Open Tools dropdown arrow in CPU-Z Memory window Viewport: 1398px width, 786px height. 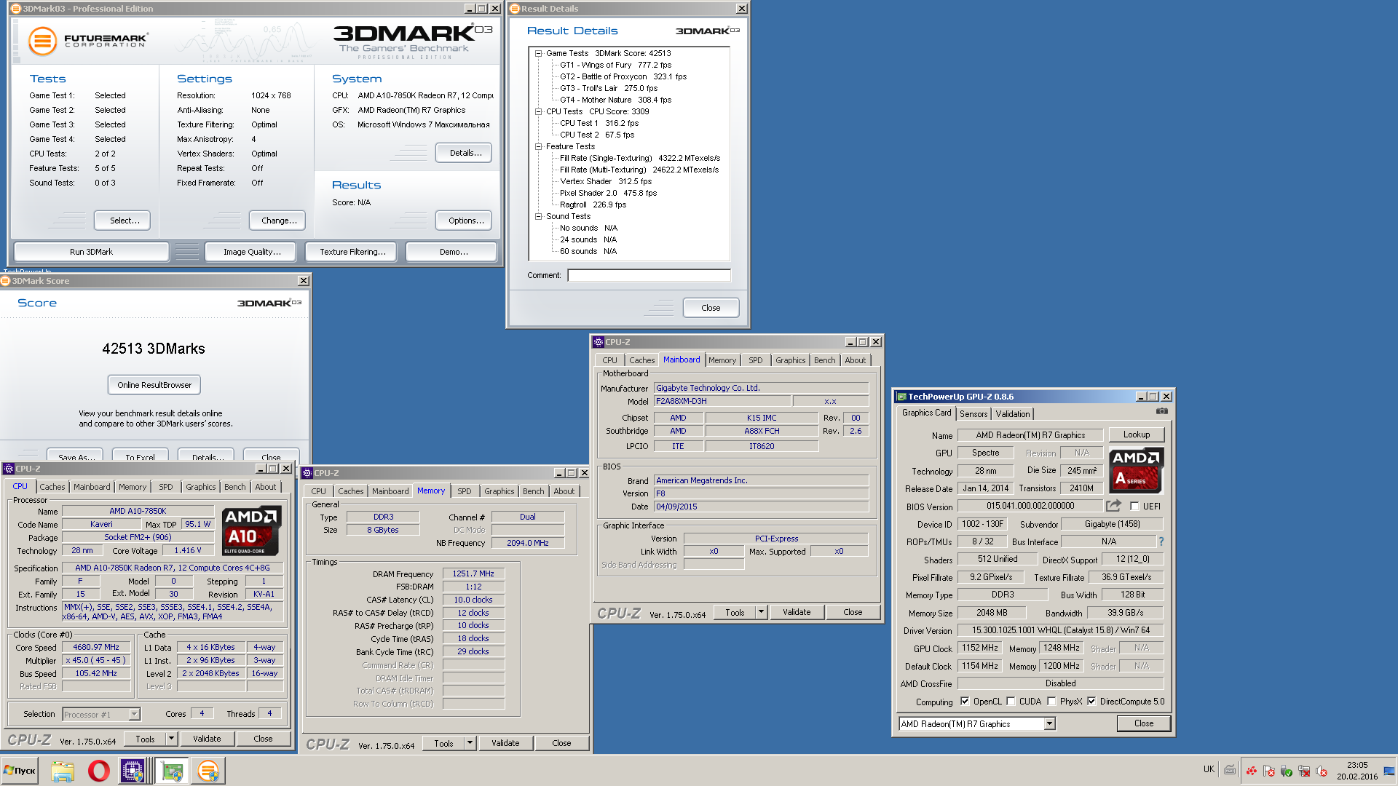pos(470,743)
